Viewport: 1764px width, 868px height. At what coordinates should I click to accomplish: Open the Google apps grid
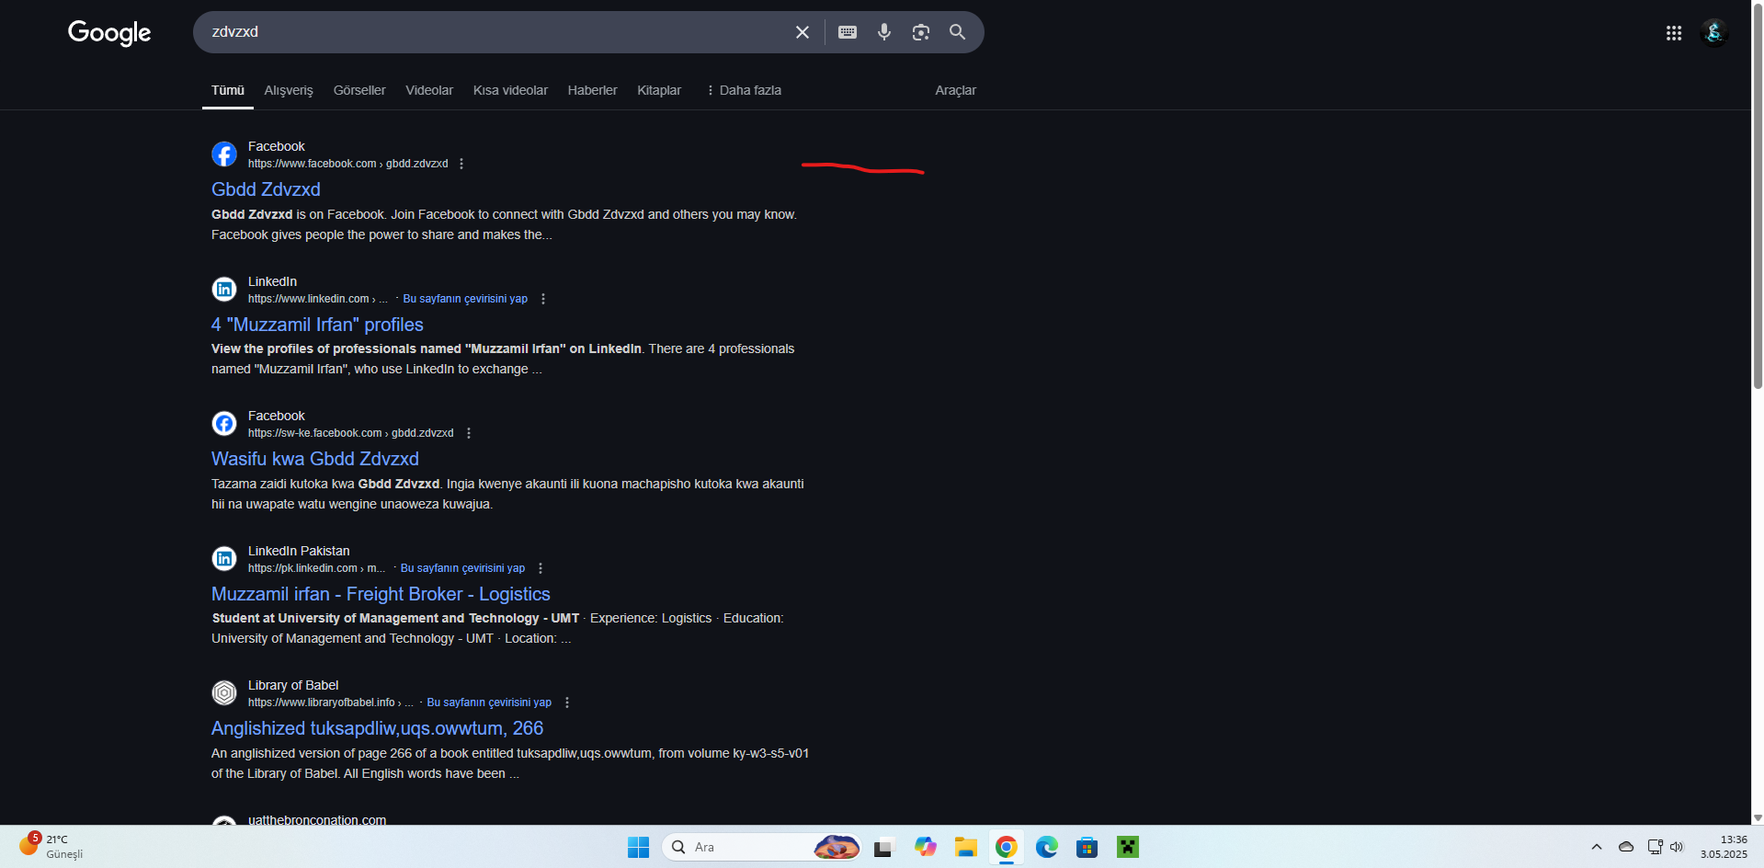[x=1674, y=33]
